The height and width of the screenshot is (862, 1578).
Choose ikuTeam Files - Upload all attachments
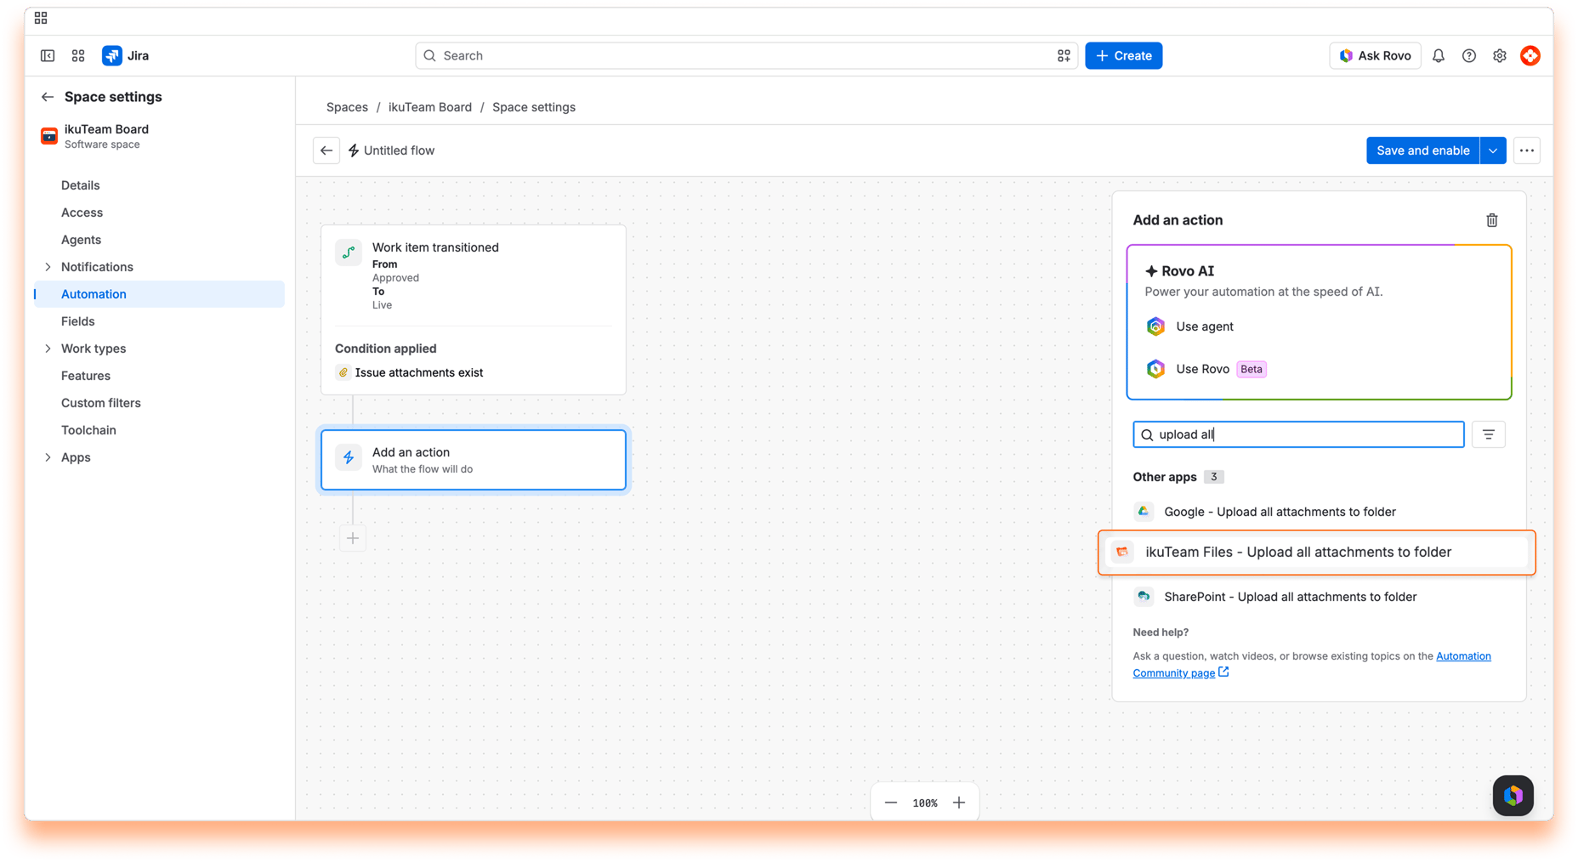[1316, 553]
